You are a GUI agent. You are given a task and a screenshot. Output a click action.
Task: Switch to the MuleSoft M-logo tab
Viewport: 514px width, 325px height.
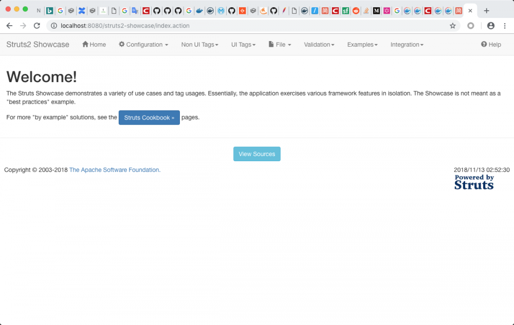coord(221,11)
